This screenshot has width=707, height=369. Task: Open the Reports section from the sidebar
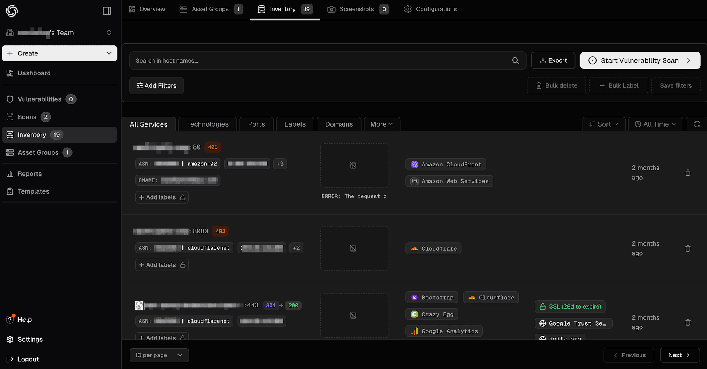tap(29, 173)
